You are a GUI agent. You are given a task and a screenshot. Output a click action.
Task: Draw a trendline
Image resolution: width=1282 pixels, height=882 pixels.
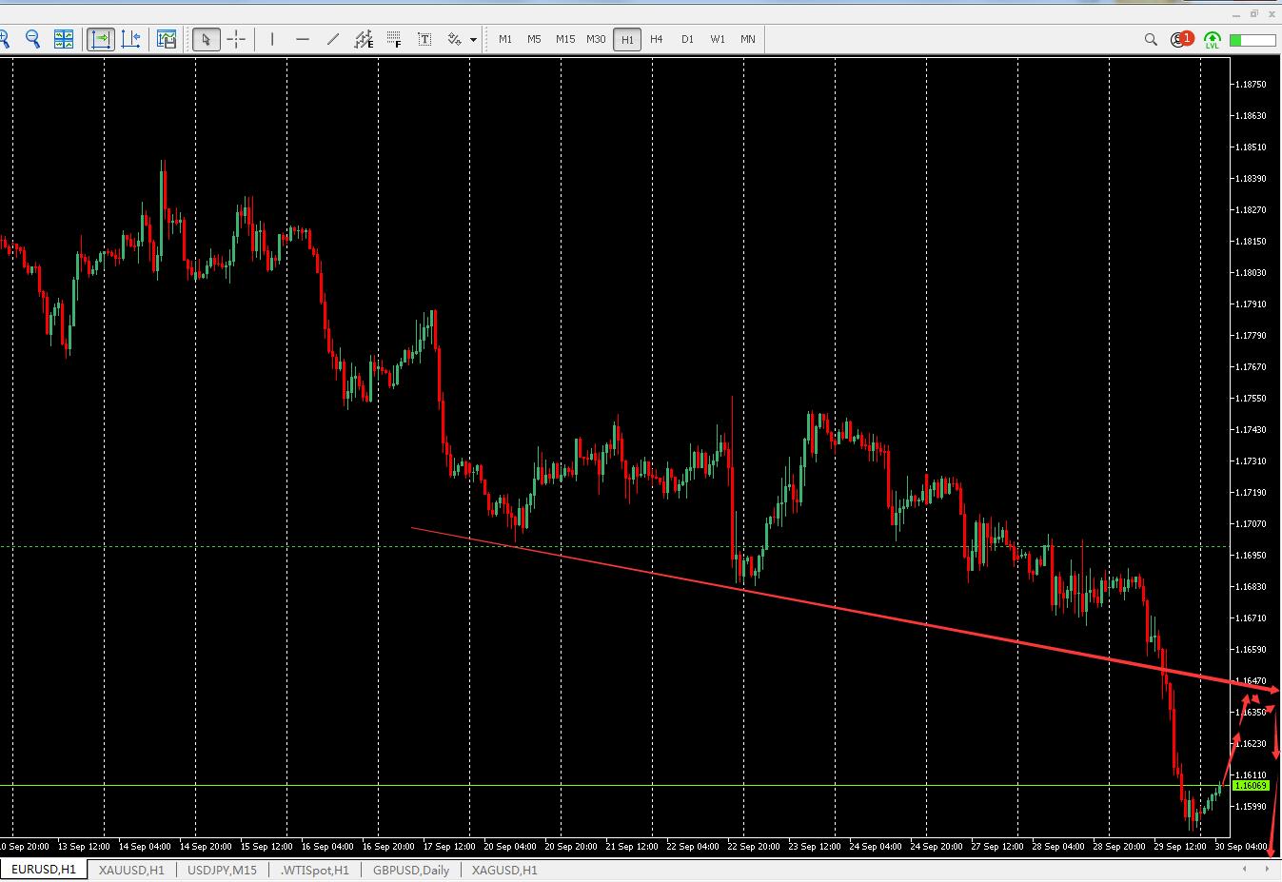[x=333, y=39]
